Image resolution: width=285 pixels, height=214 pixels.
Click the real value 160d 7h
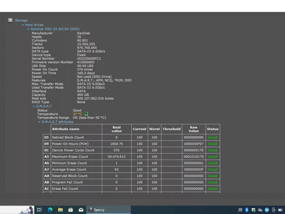tap(117, 144)
